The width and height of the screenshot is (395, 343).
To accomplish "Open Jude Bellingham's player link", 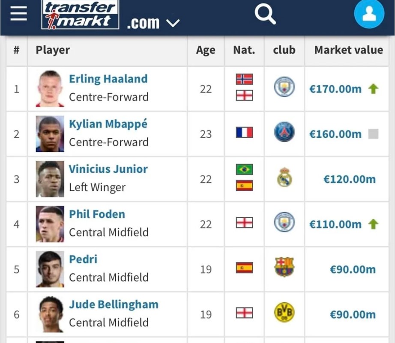I will (x=114, y=305).
